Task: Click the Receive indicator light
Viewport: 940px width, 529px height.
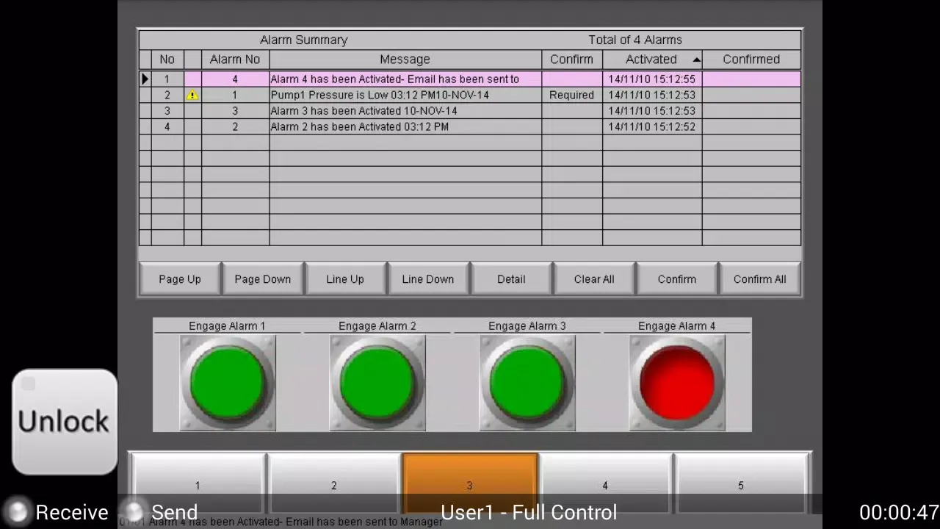Action: pyautogui.click(x=18, y=512)
